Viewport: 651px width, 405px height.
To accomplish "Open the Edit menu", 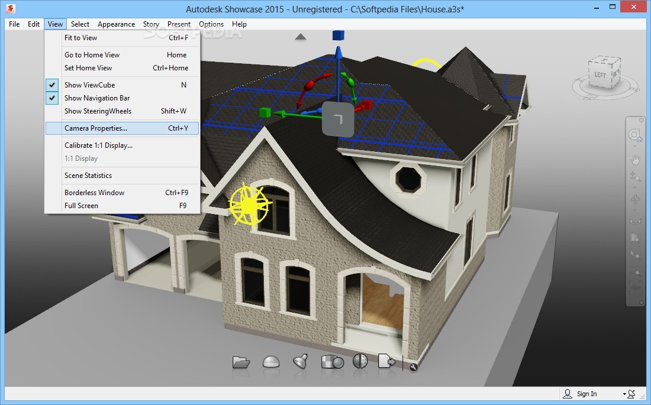I will 34,24.
